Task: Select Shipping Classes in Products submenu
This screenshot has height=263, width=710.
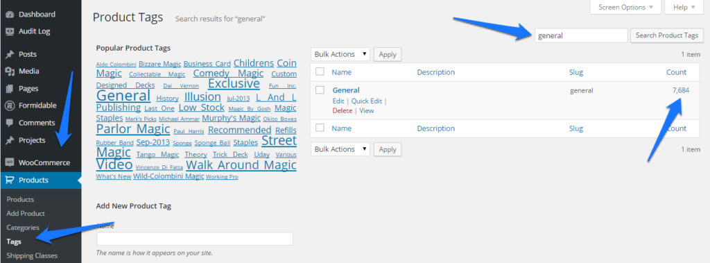Action: [x=32, y=256]
